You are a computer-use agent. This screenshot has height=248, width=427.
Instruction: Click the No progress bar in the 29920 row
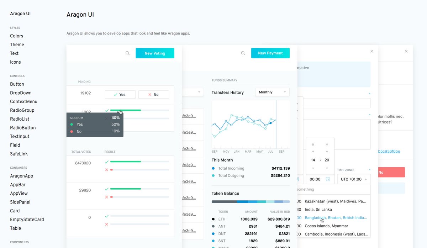[139, 197]
